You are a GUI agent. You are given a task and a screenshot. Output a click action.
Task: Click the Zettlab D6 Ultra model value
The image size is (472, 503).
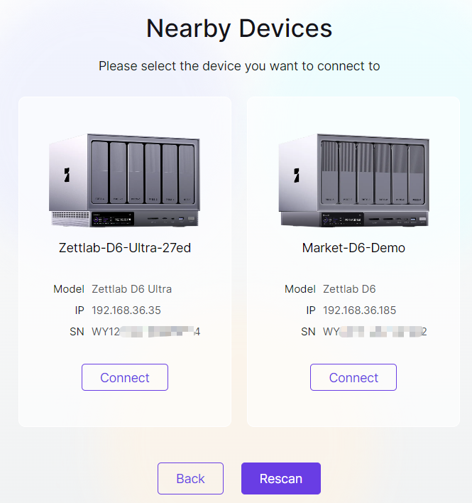coord(132,289)
